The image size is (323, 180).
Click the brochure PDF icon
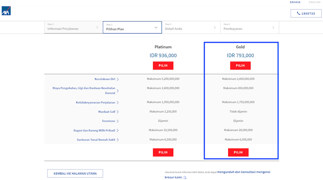tap(185, 177)
